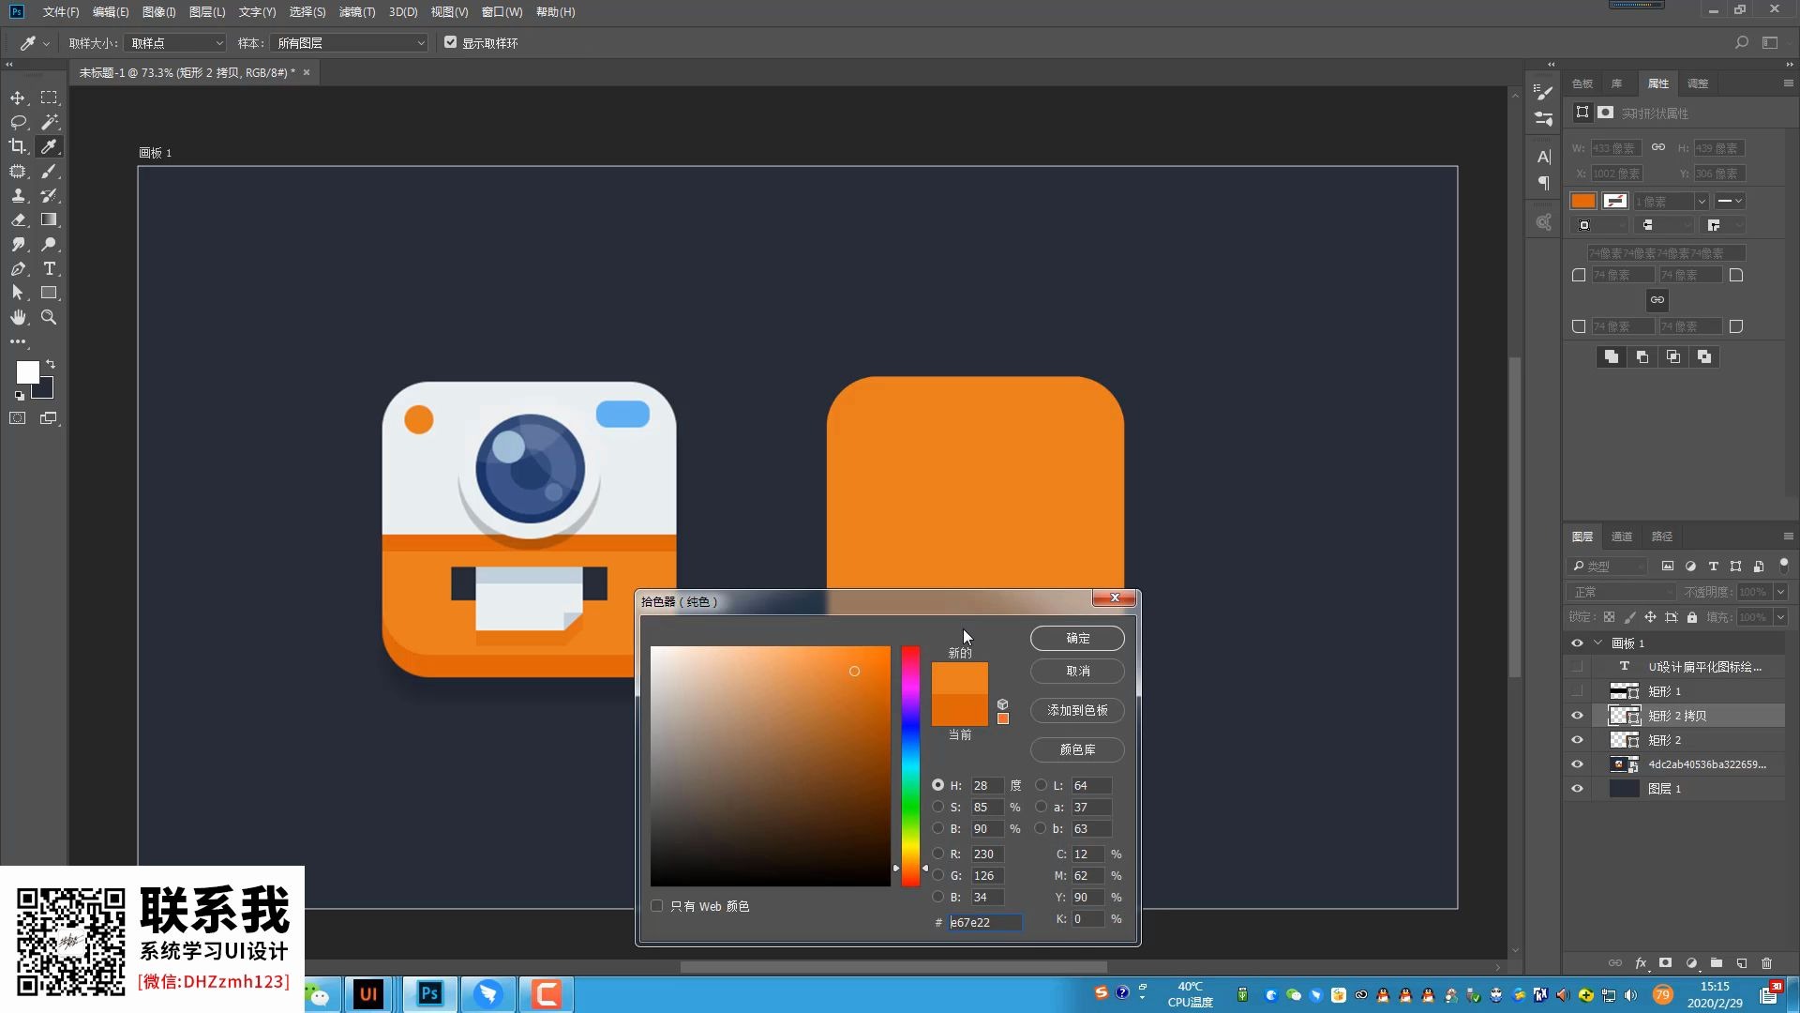Click the delete layer trash icon
This screenshot has height=1013, width=1800.
(1766, 963)
